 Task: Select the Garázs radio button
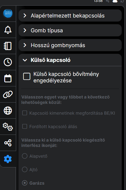click(x=25, y=183)
